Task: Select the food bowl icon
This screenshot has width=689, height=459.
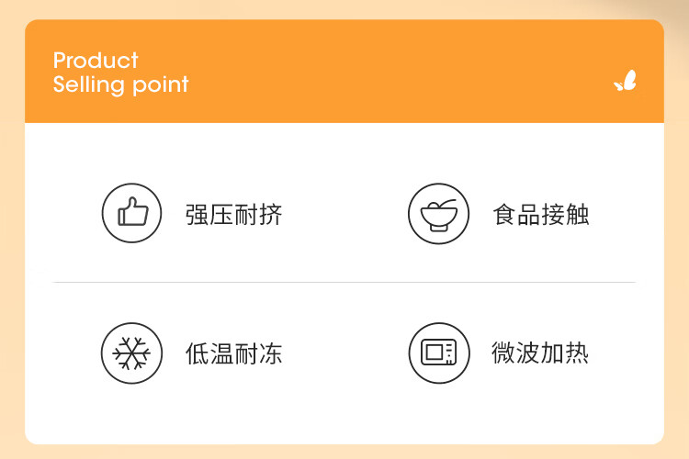Action: pos(438,214)
